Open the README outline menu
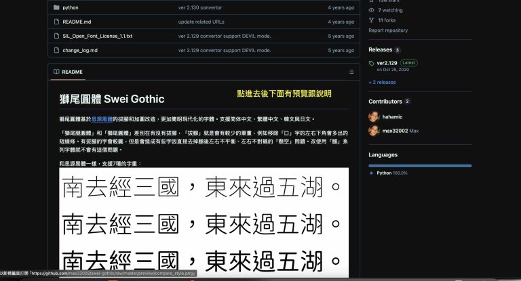521x281 pixels. point(351,72)
